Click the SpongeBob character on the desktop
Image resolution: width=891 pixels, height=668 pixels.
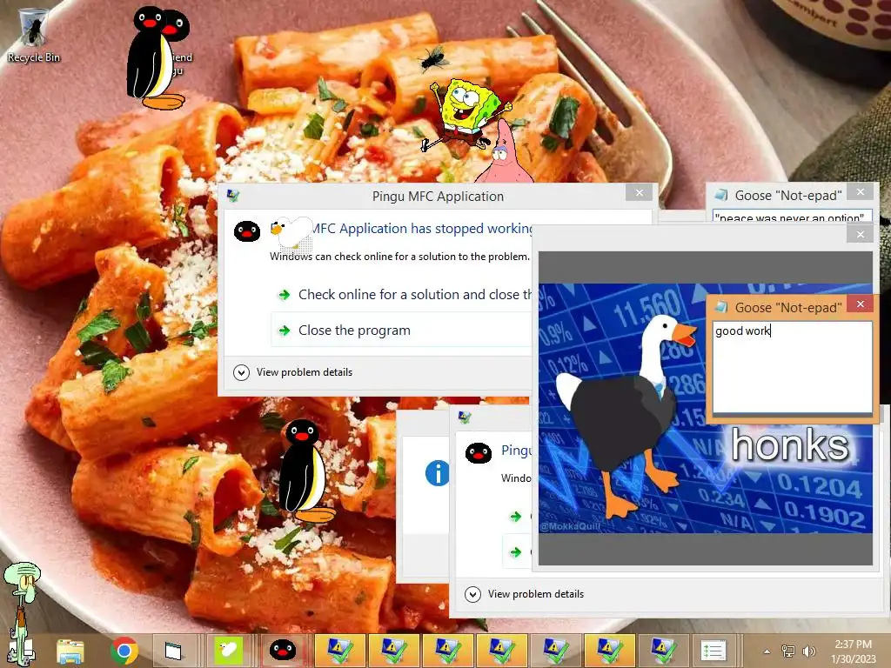tap(466, 114)
